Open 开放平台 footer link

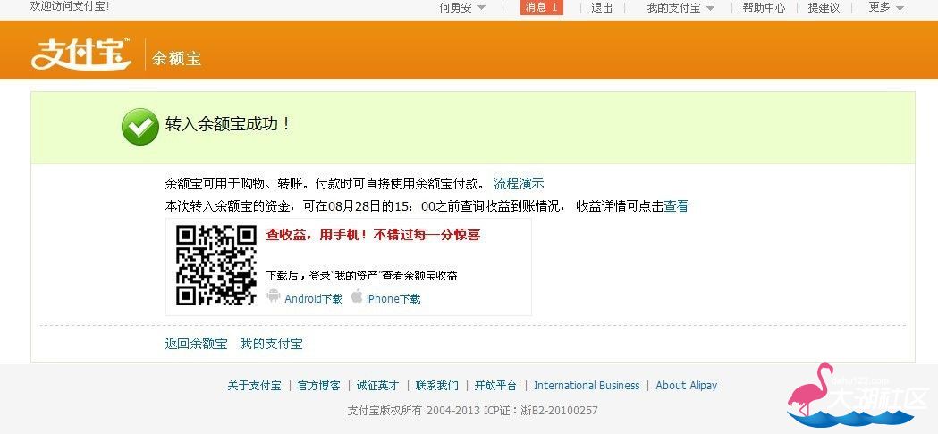[495, 386]
